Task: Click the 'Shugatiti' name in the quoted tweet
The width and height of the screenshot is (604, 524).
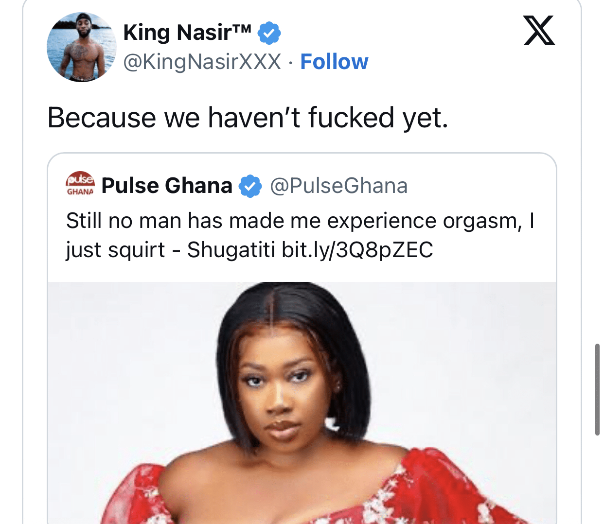Action: [x=231, y=250]
